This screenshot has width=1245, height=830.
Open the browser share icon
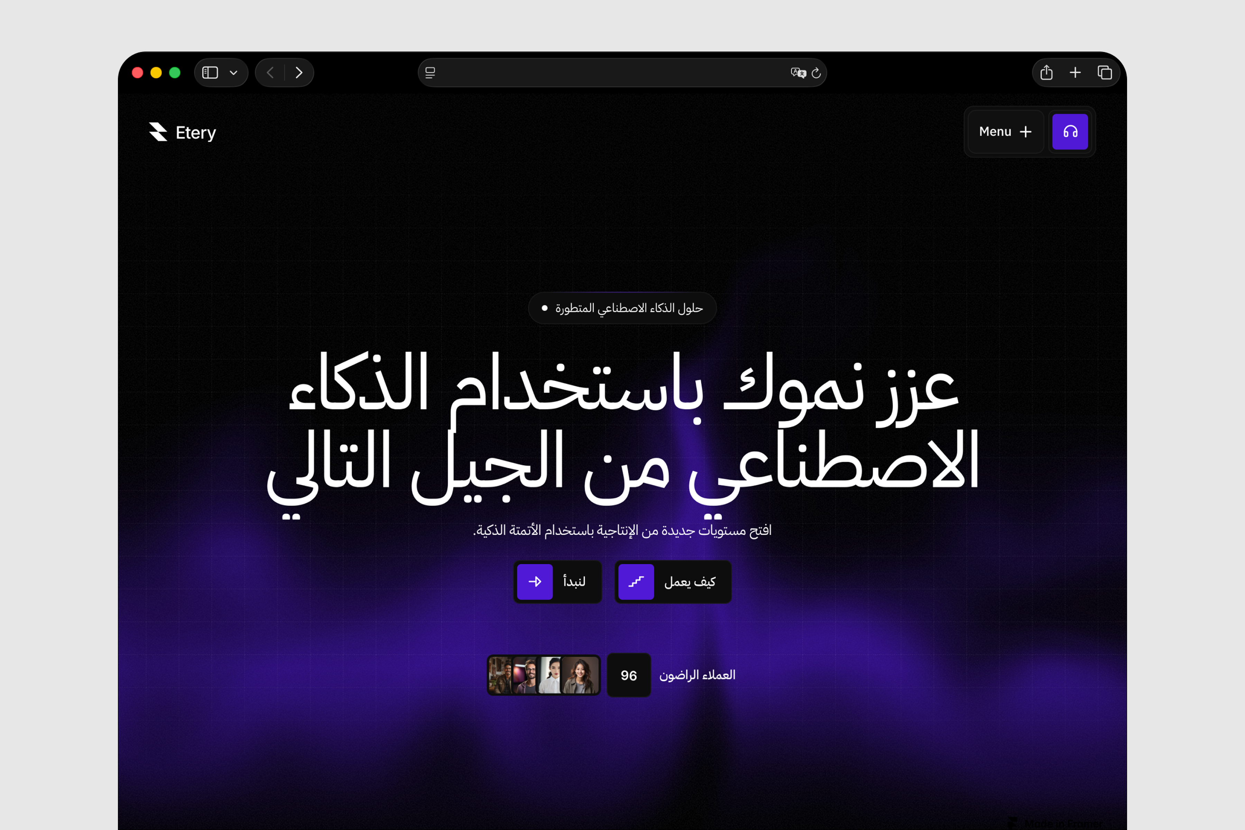click(x=1046, y=73)
